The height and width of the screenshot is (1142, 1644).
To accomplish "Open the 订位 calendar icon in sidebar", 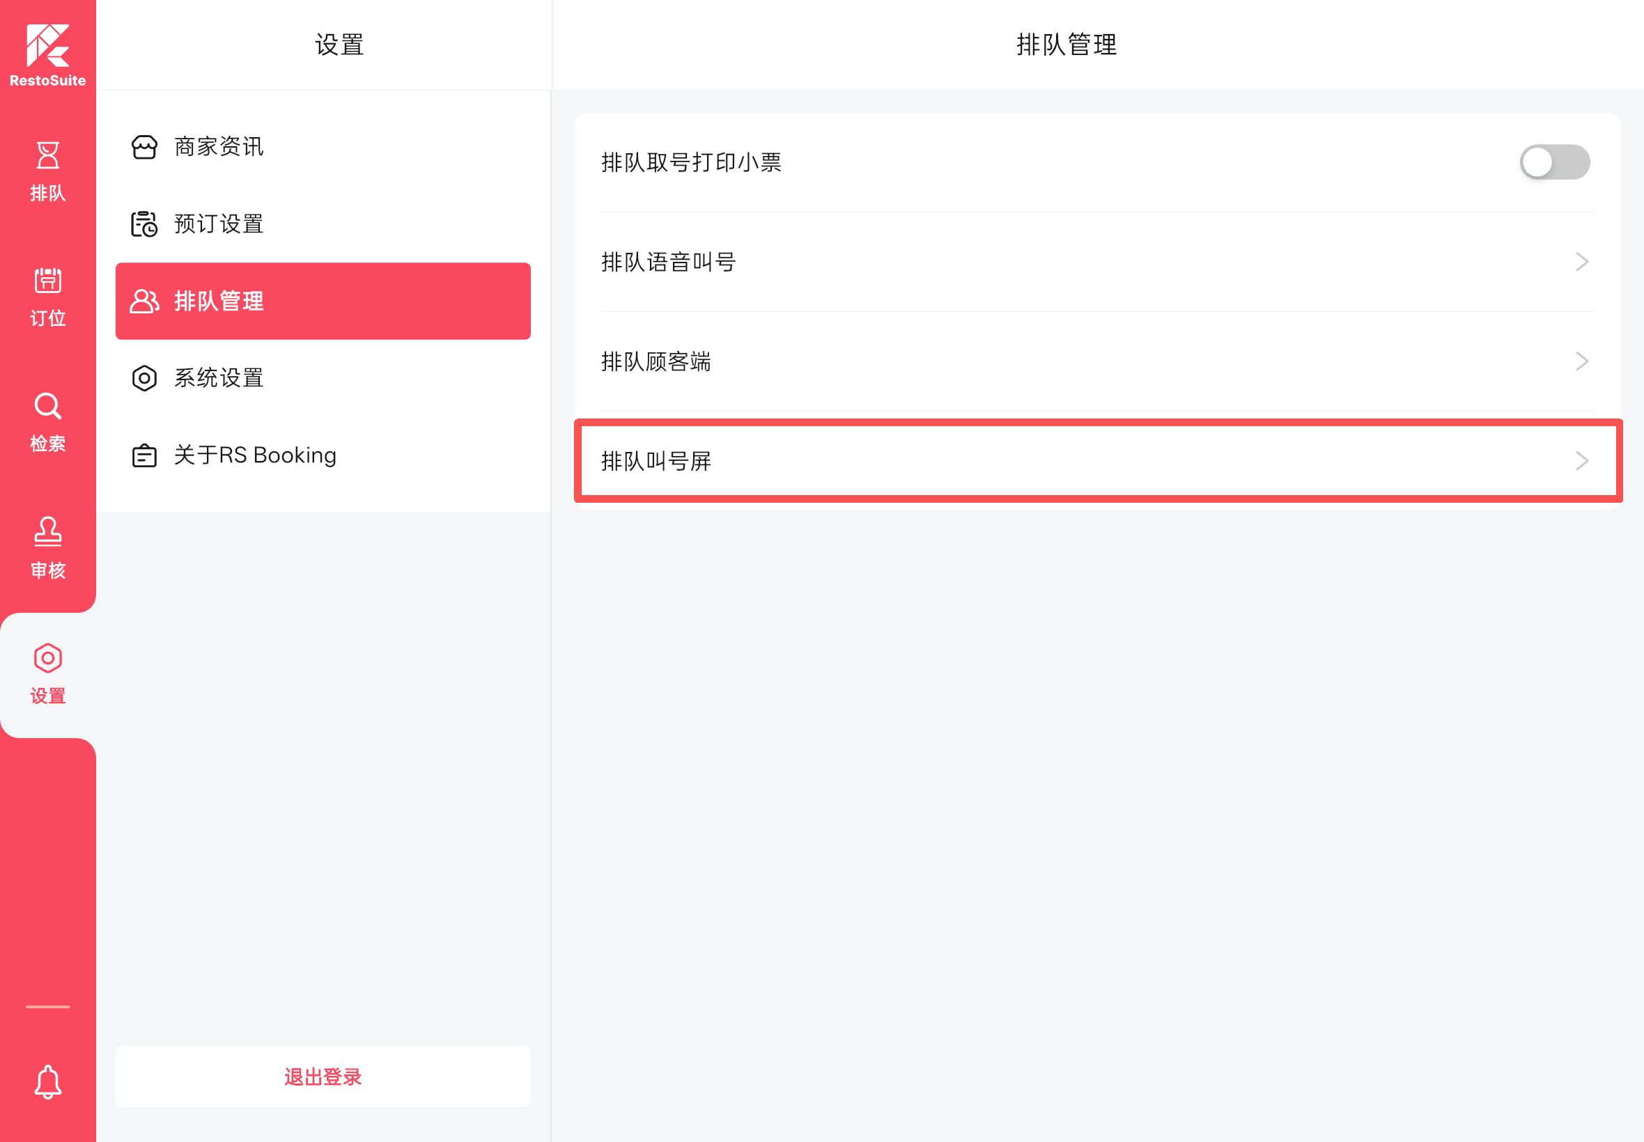I will click(48, 281).
